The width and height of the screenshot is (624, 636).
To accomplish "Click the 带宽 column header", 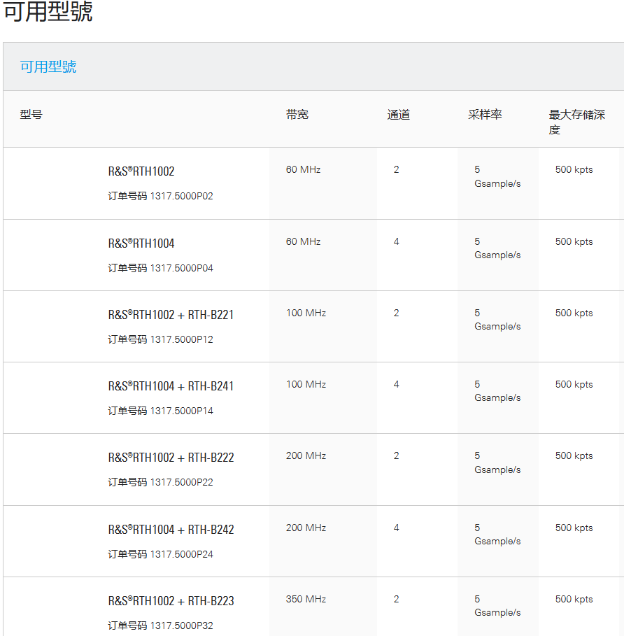I will pos(297,114).
